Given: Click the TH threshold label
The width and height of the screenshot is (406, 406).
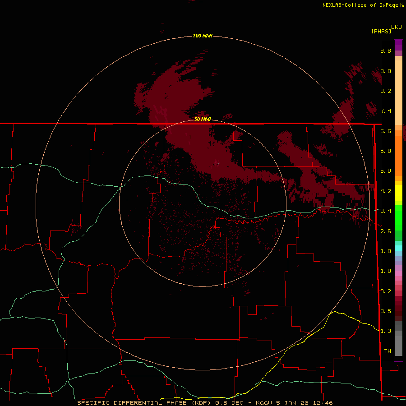Looking at the screenshot, I should coord(388,351).
